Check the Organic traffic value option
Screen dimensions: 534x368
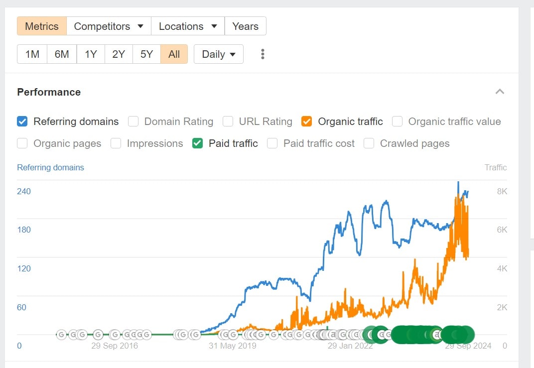pos(397,122)
